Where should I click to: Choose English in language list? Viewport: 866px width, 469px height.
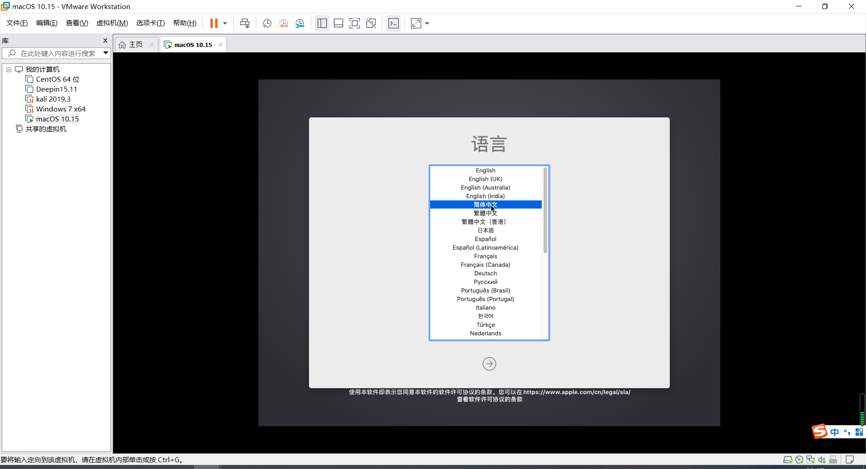point(485,170)
